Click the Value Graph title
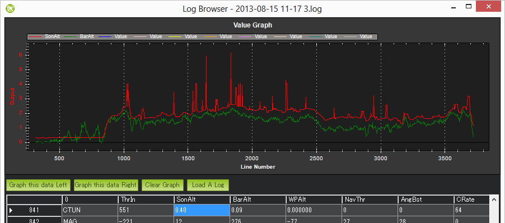505x223 pixels. pos(252,25)
